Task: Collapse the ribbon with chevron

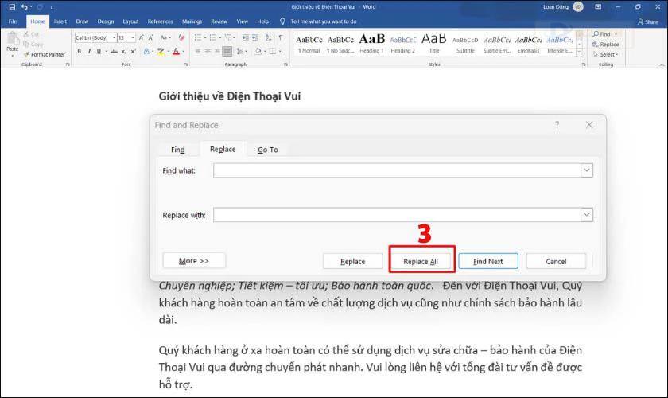Action: 662,64
